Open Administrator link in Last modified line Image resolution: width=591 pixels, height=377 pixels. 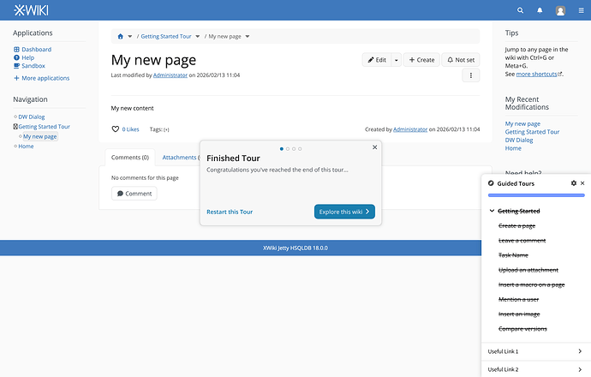170,75
